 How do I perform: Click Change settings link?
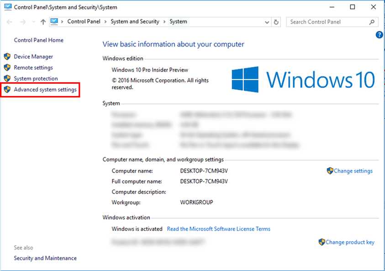(x=353, y=171)
